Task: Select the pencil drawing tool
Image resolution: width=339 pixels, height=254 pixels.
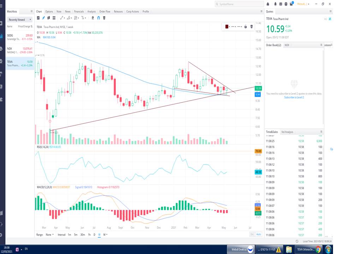Action: tap(44, 18)
